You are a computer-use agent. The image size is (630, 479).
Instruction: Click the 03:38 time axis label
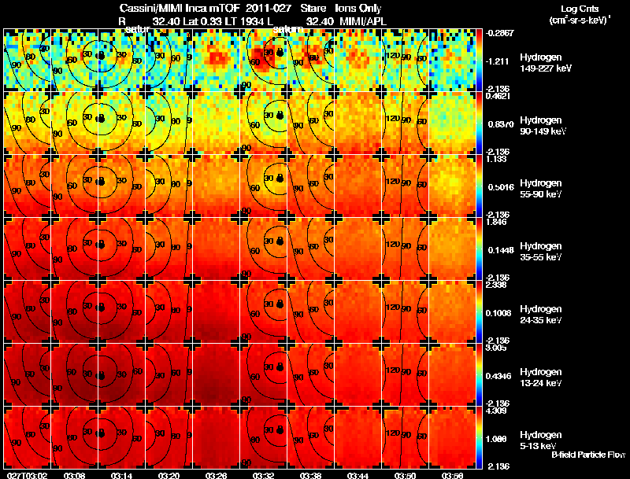[x=310, y=475]
